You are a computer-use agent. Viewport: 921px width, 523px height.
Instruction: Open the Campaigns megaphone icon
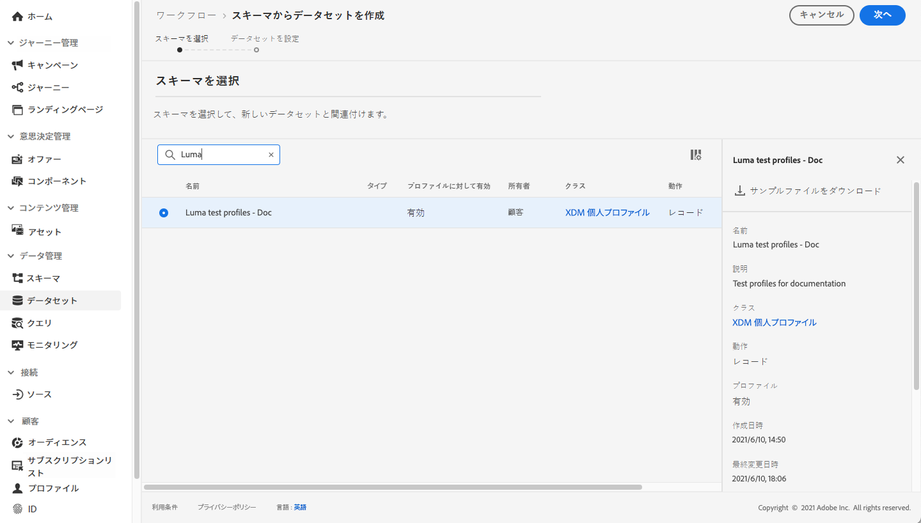tap(17, 65)
